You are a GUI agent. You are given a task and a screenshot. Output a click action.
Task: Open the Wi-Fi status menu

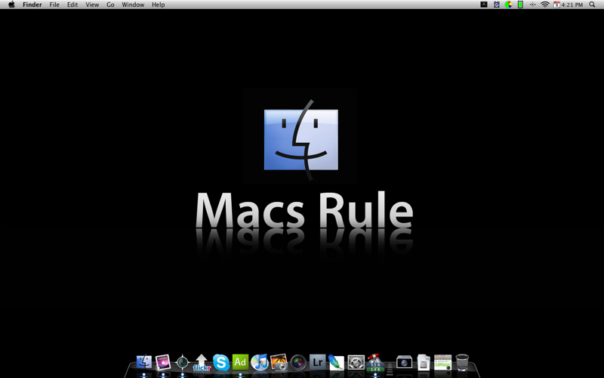(544, 5)
